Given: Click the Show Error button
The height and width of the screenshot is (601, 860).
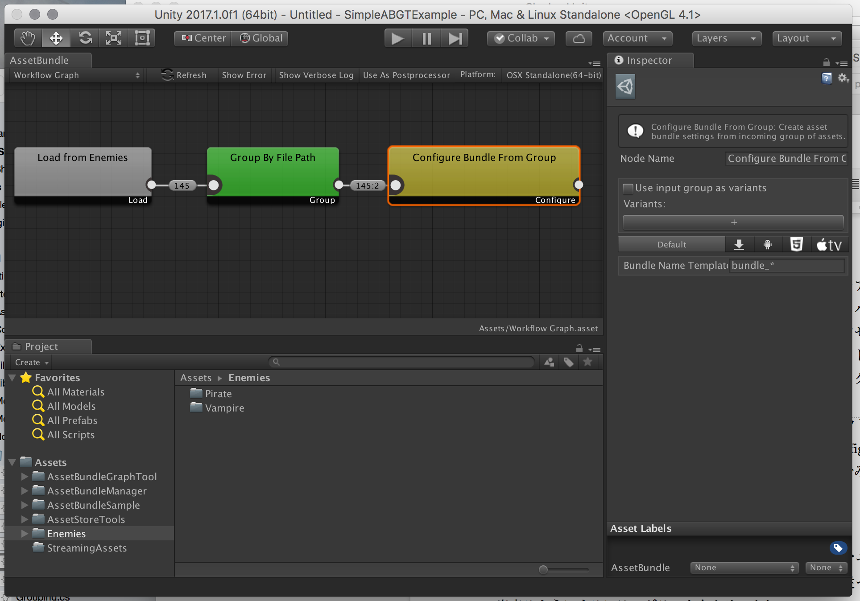Looking at the screenshot, I should (243, 75).
